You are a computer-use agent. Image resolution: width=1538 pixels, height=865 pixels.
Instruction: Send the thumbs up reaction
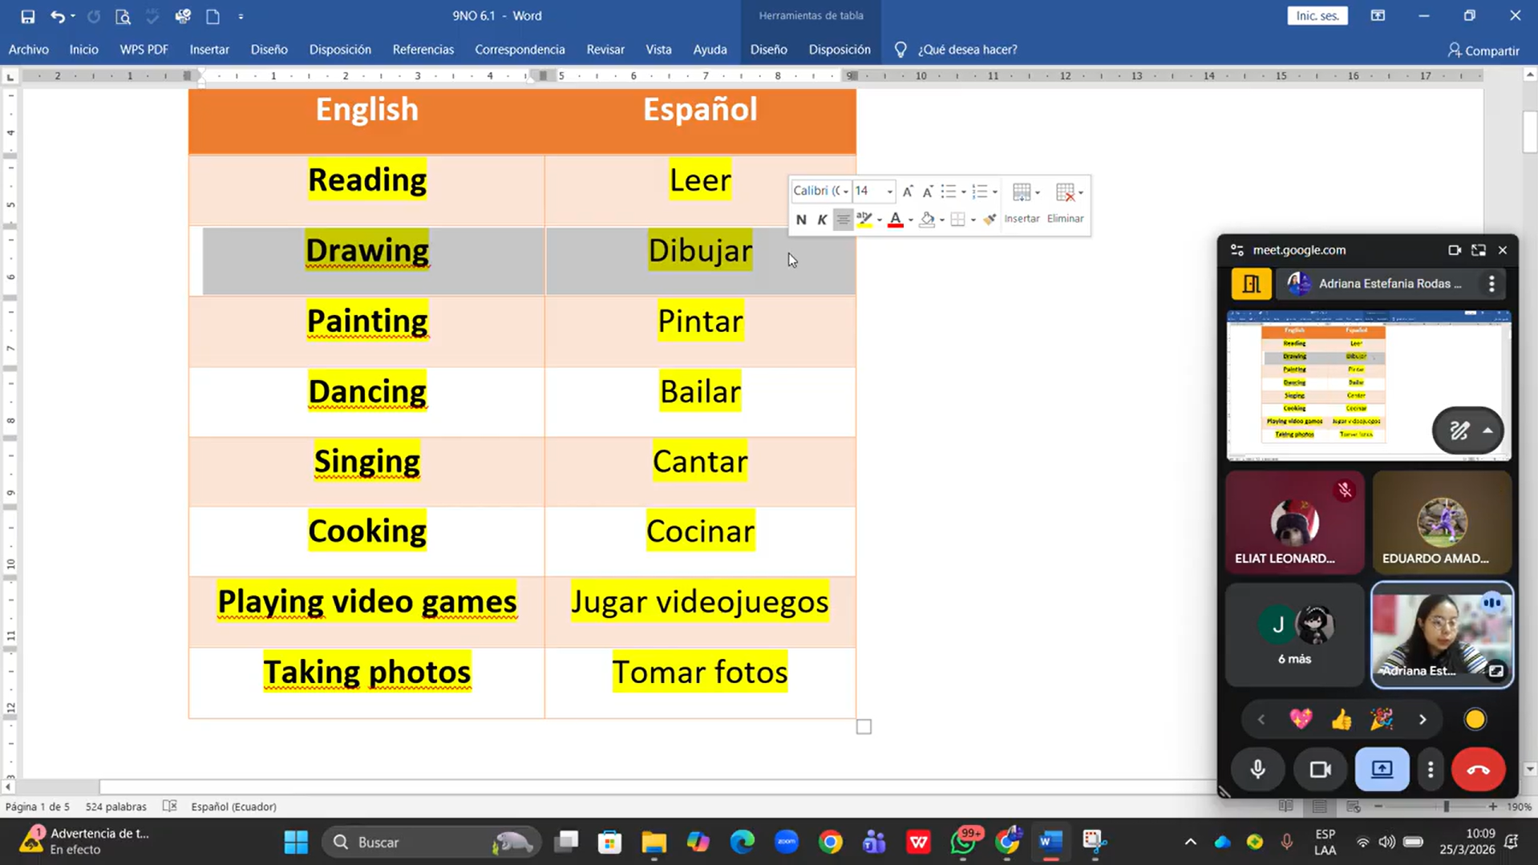(x=1342, y=720)
